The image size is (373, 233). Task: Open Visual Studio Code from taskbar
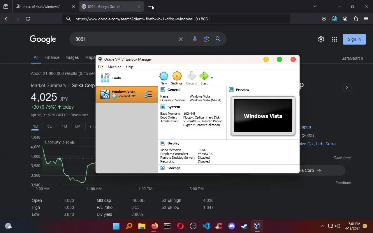click(x=206, y=226)
